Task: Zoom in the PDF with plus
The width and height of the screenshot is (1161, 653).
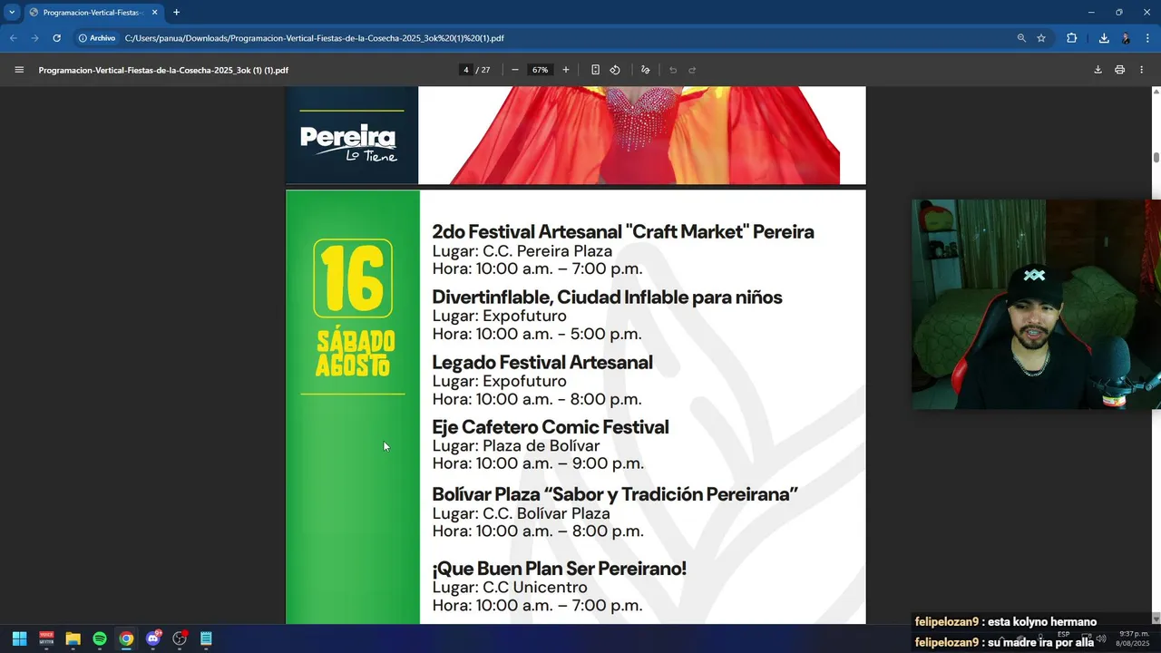Action: click(566, 70)
